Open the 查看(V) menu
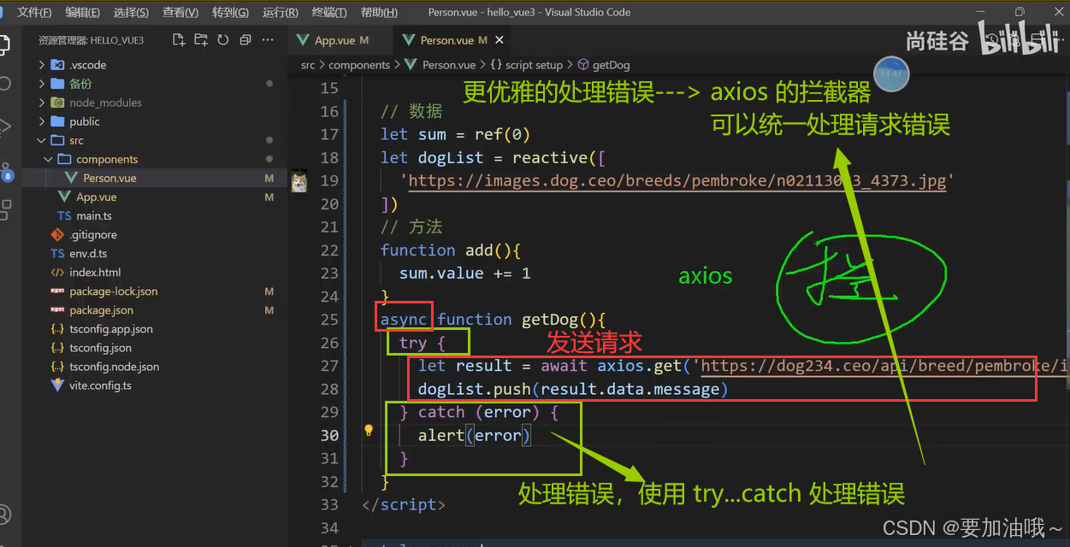The height and width of the screenshot is (547, 1070). (180, 12)
